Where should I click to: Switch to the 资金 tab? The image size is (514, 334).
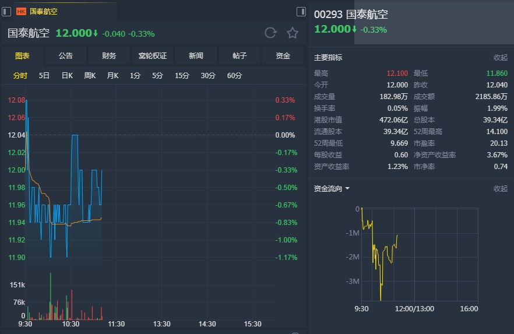tap(283, 56)
